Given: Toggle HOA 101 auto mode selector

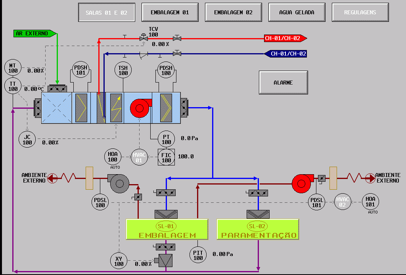Looking at the screenshot, I should pyautogui.click(x=370, y=202).
